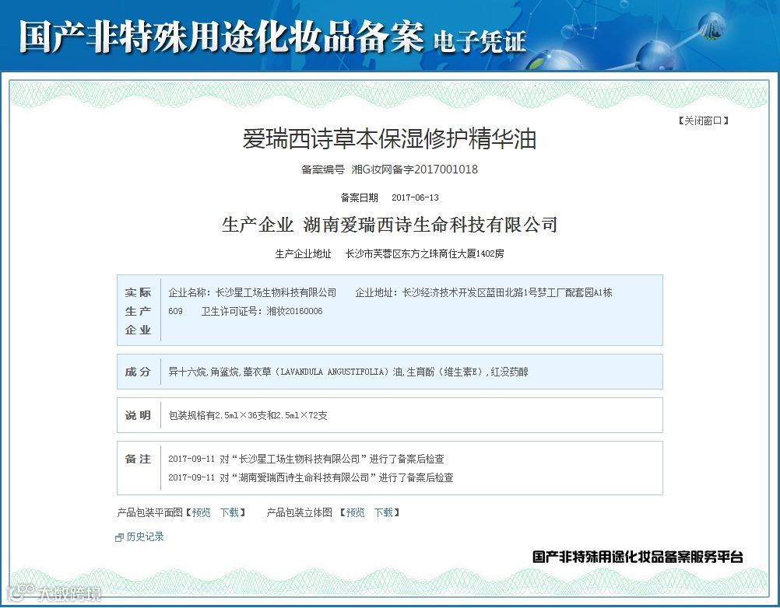780x608 pixels.
Task: Open the 历史记录 link
Action: (x=145, y=536)
